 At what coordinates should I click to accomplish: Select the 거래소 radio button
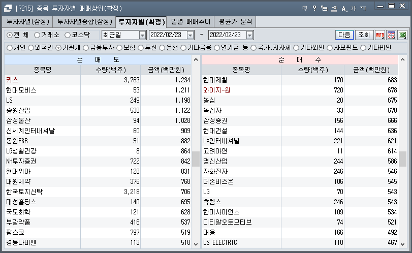click(37, 35)
